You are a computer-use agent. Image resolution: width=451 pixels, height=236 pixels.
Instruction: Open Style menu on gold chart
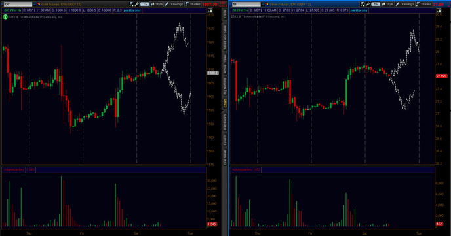(157, 4)
